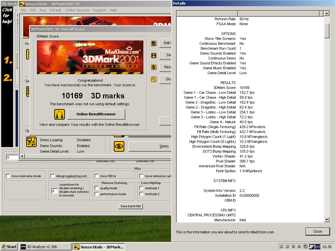This screenshot has height=251, width=335.
Task: Close the Details window with Close button
Action: click(317, 231)
